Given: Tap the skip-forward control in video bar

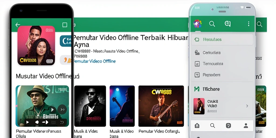Looking at the screenshot, I should pos(62,122).
